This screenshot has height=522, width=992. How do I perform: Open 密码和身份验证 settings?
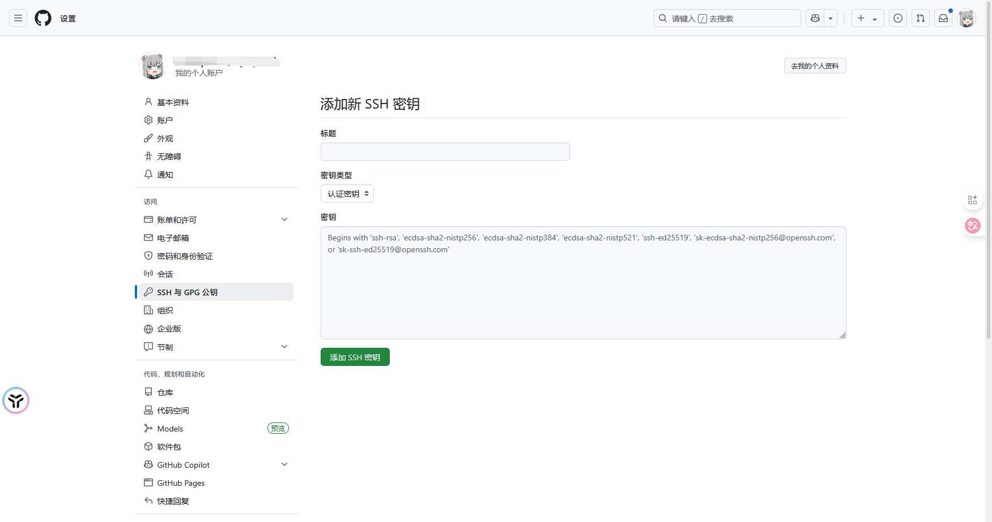(x=216, y=256)
